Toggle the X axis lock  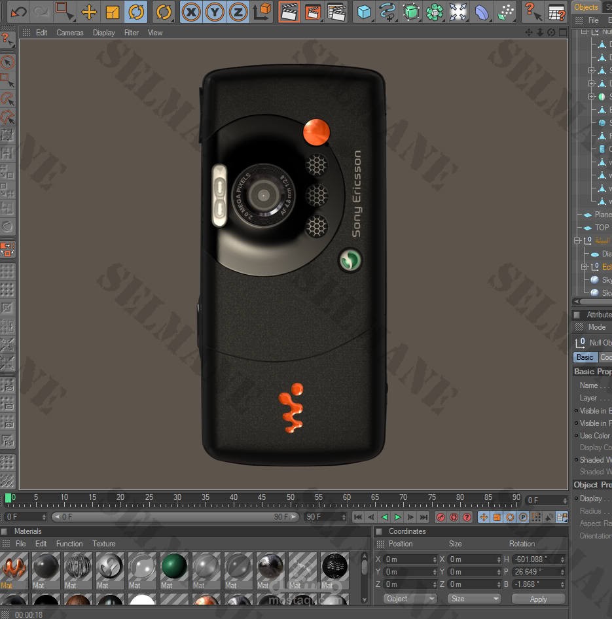coord(191,12)
